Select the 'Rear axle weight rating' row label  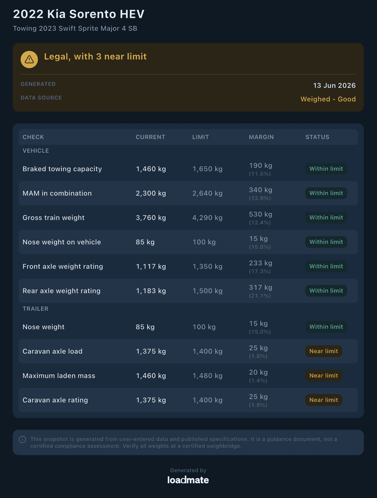(x=62, y=291)
